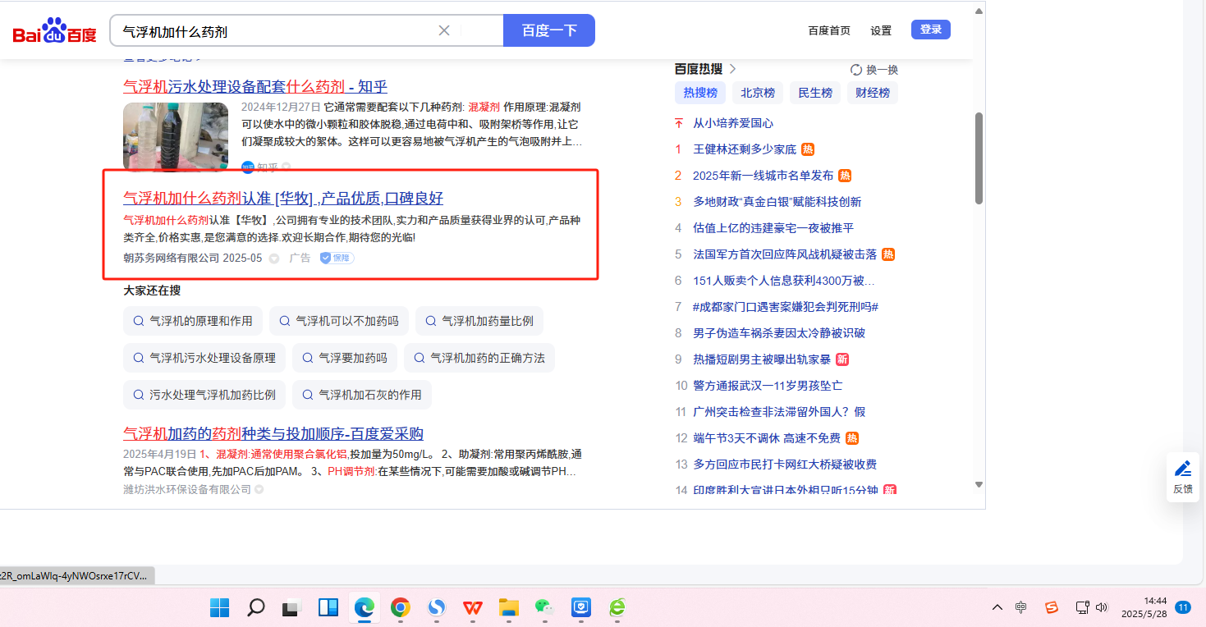Viewport: 1206px width, 627px height.
Task: Search related: 气浮机的原理和作用
Action: pos(193,321)
